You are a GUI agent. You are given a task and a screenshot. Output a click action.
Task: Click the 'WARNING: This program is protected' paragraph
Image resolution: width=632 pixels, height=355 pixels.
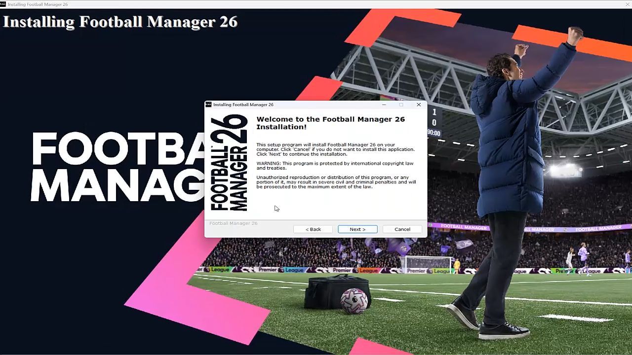tap(335, 166)
